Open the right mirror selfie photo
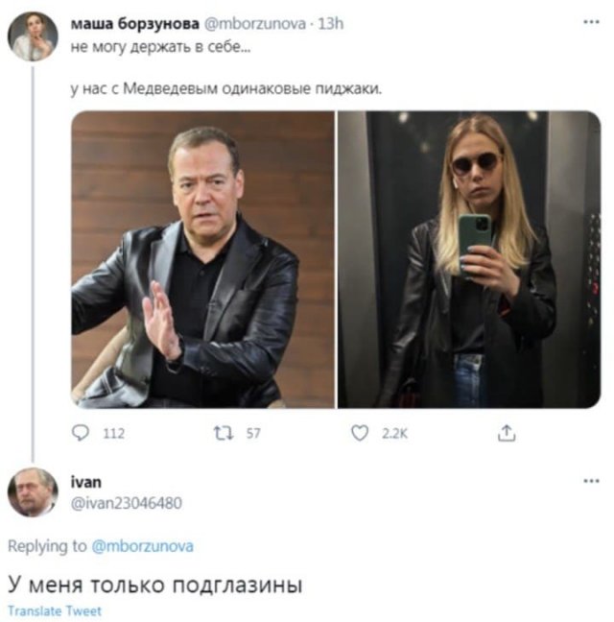Viewport: 614px width, 622px height. [468, 258]
